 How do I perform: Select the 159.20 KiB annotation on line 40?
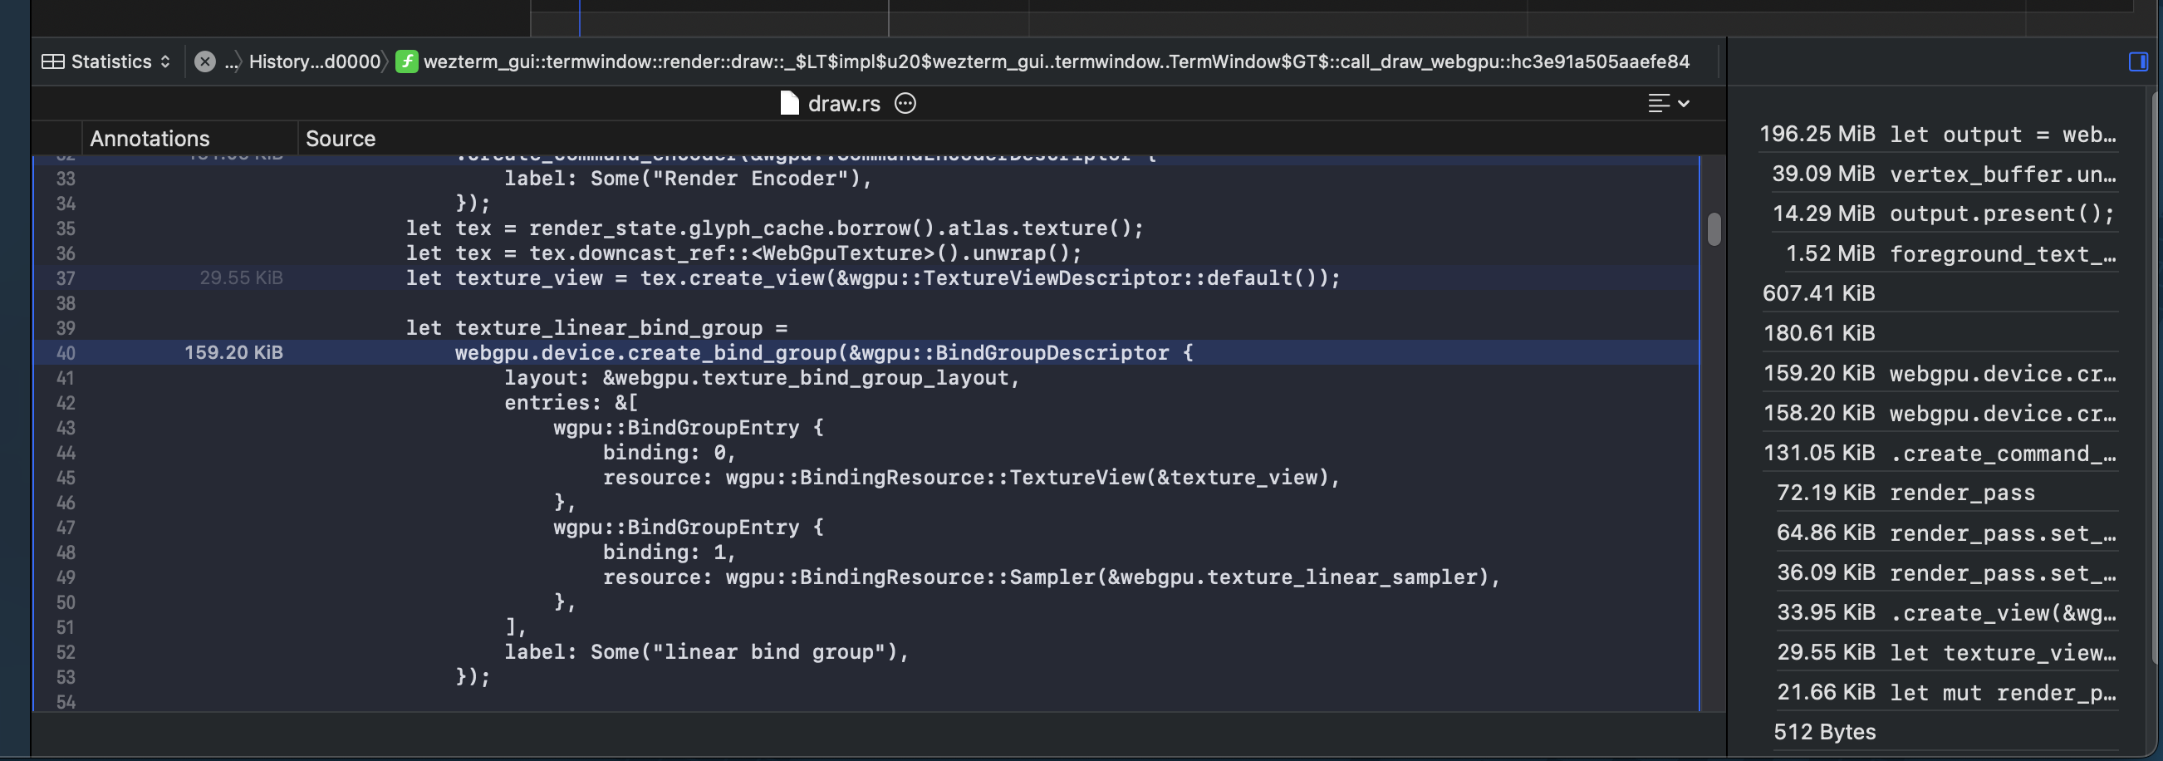click(x=233, y=353)
